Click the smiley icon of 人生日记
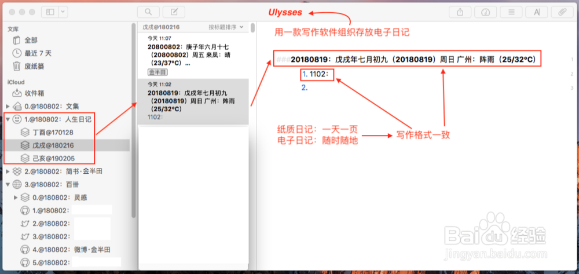Viewport: 579px width, 274px height. pos(17,119)
